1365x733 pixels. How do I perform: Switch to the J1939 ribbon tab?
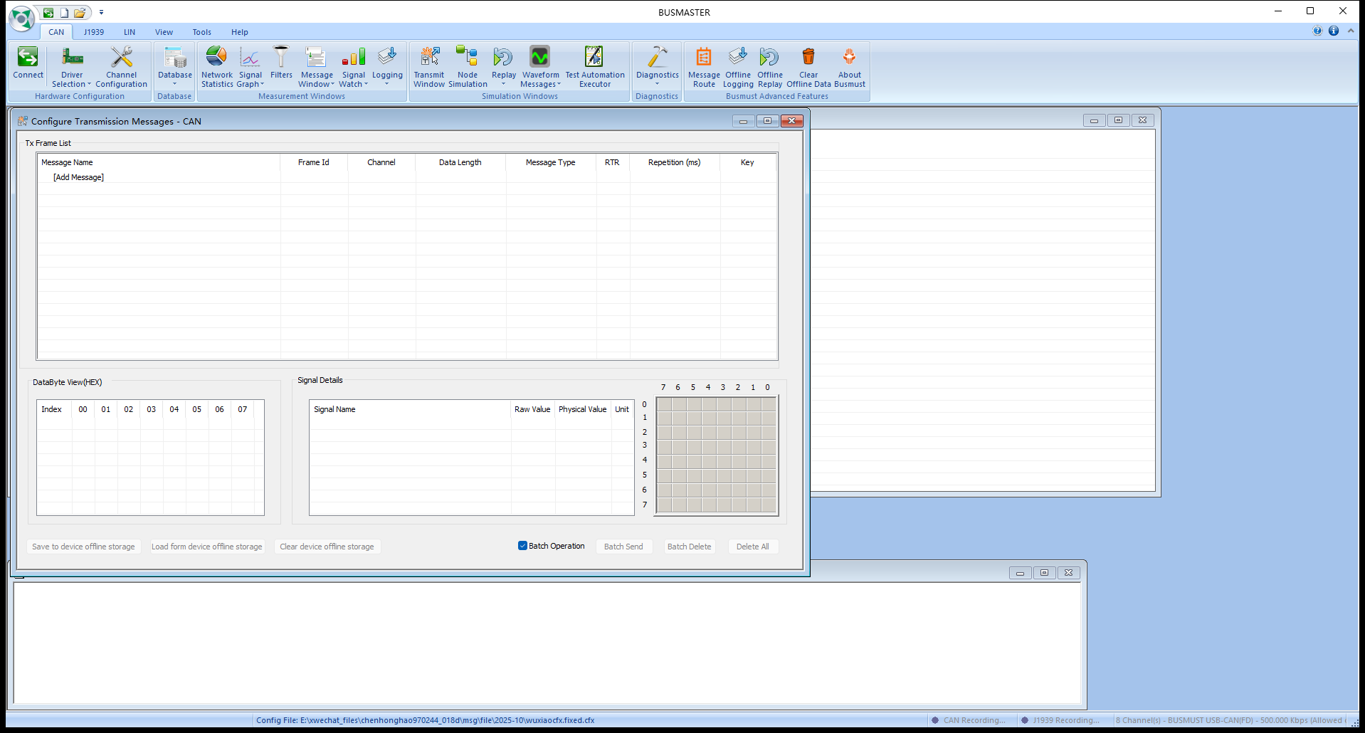[94, 32]
